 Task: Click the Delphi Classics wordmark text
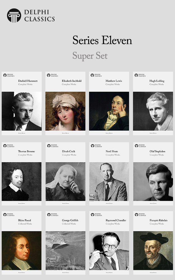click(x=39, y=15)
